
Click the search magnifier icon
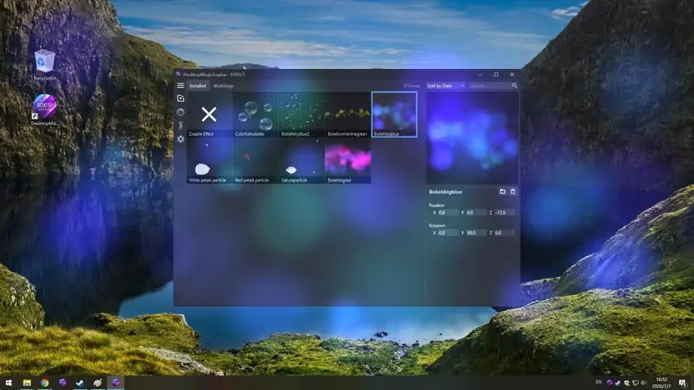[x=514, y=85]
